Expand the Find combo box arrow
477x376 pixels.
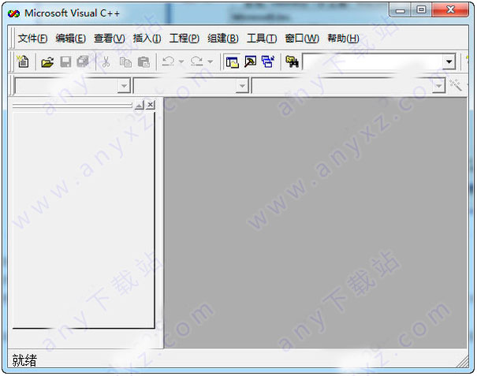click(449, 61)
